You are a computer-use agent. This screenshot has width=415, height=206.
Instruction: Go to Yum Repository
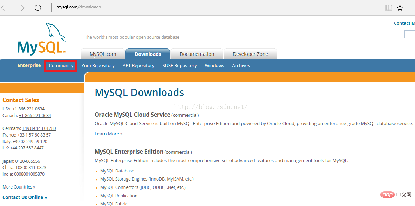point(98,65)
